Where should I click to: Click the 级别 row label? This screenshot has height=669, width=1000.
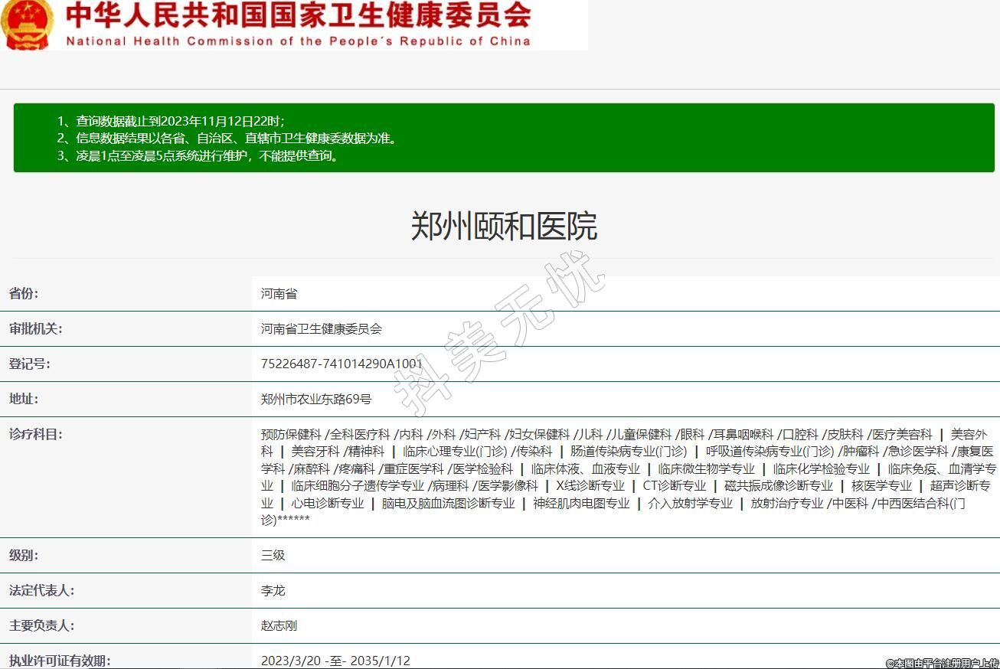[24, 555]
